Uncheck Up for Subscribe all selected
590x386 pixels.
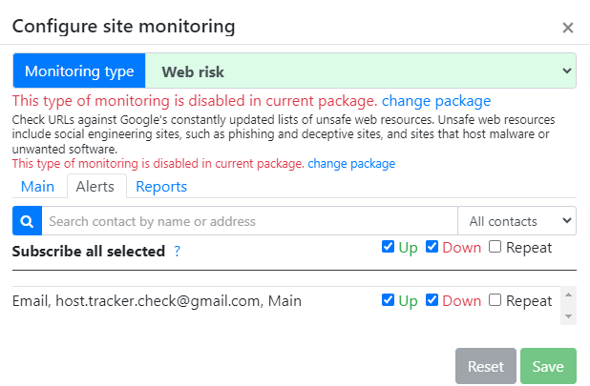[388, 247]
